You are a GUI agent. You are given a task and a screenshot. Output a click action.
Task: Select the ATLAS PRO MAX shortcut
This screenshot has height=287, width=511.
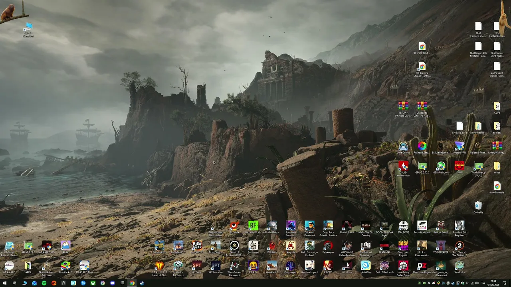[84, 267]
